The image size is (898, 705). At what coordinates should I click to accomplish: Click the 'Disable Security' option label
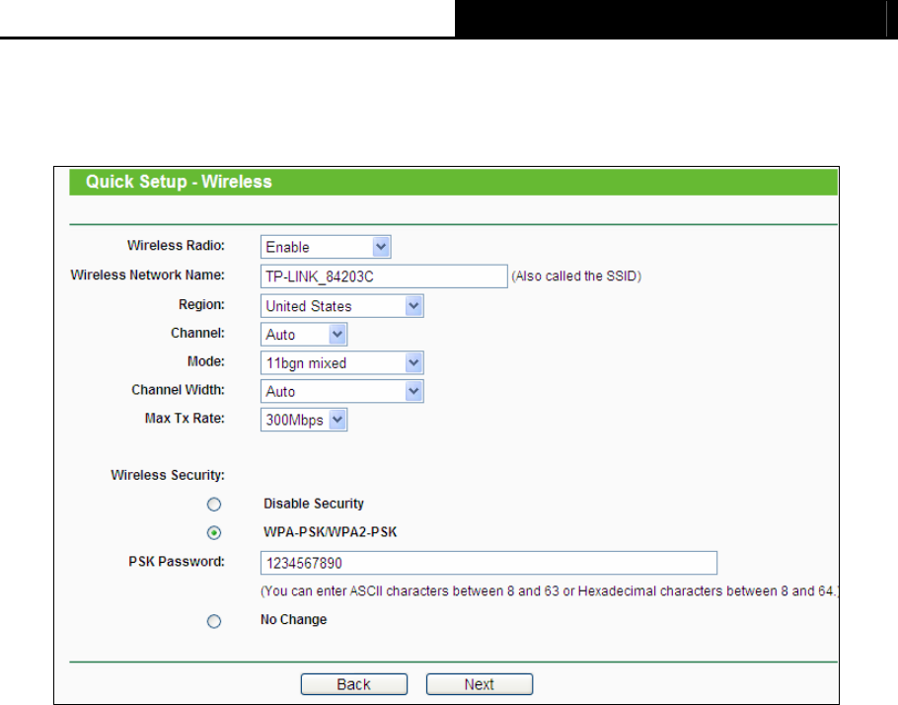313,504
